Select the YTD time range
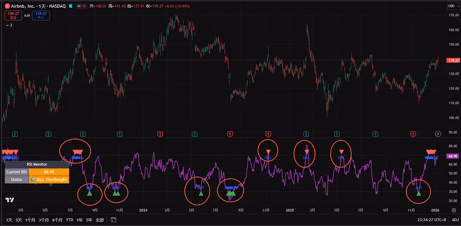 click(70, 220)
